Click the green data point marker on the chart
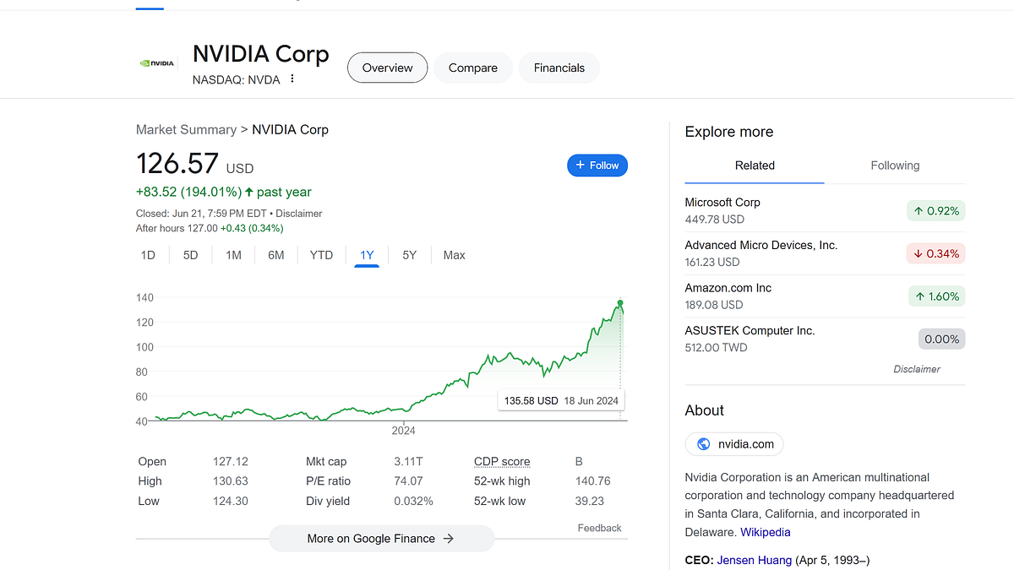This screenshot has width=1014, height=570. [x=619, y=301]
